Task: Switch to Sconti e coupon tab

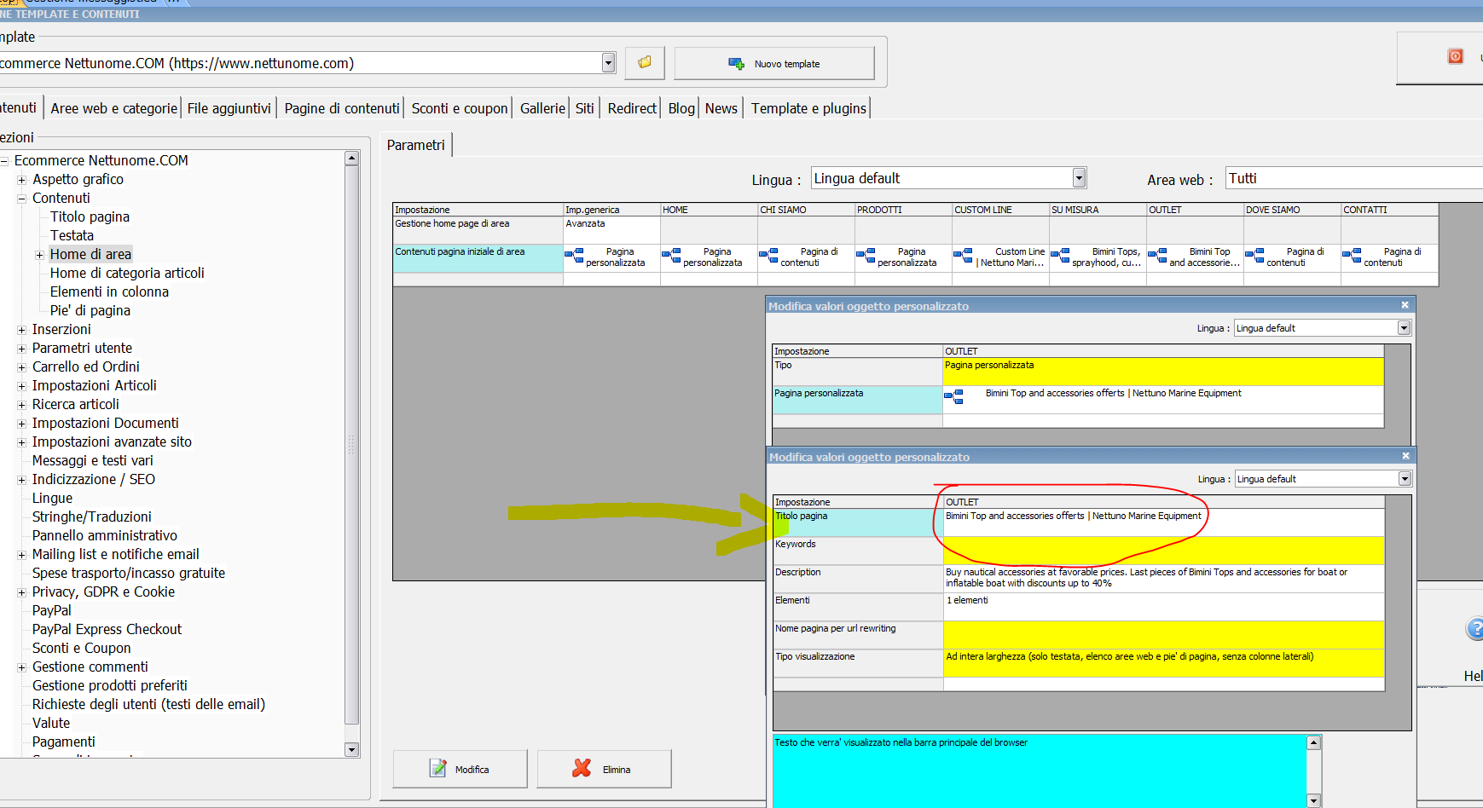Action: [460, 108]
